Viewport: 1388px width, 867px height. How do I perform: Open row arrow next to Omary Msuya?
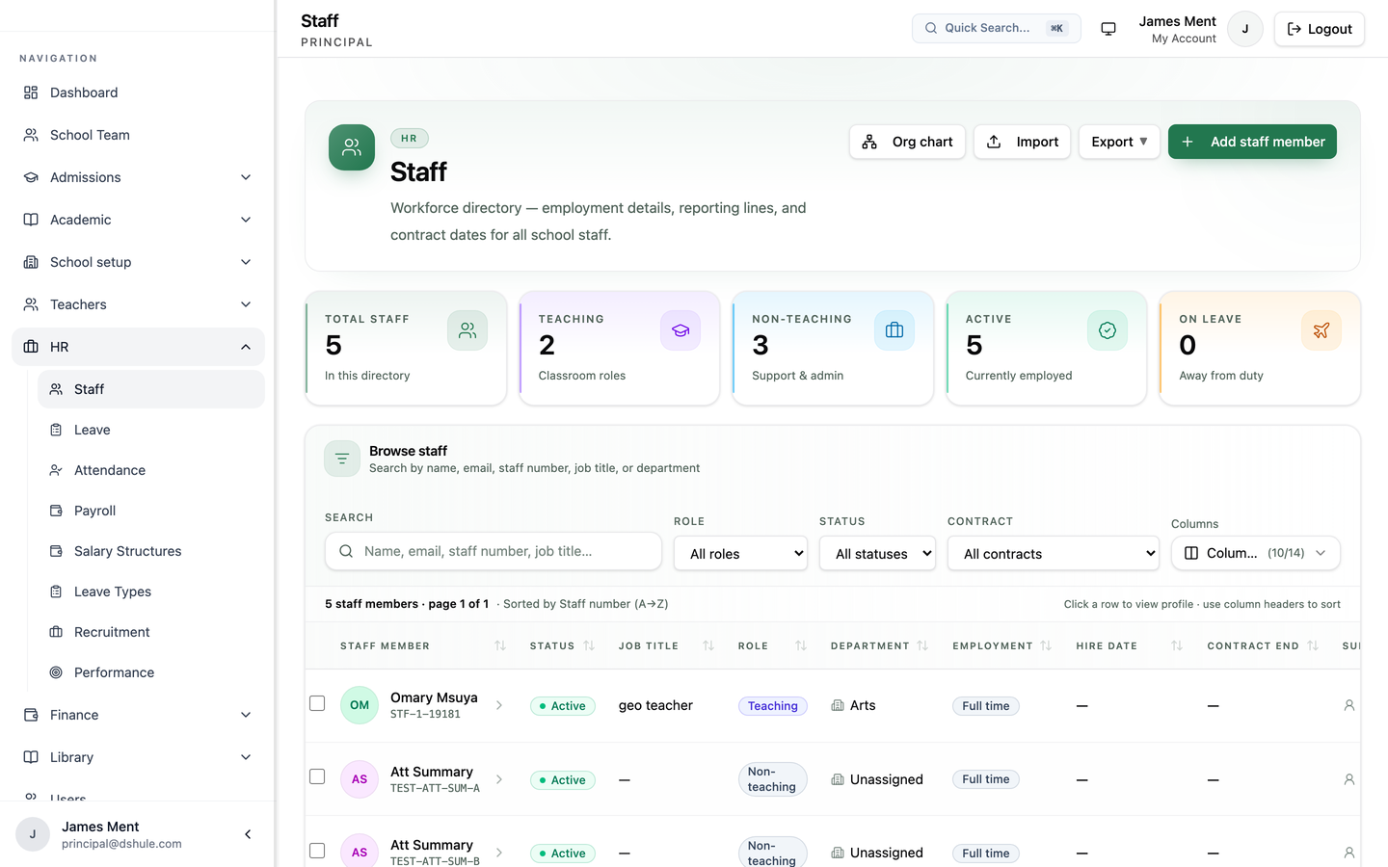[499, 705]
